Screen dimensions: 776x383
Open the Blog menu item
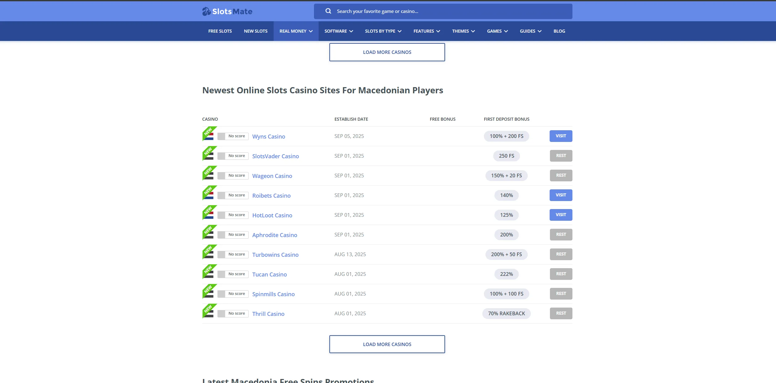click(559, 31)
